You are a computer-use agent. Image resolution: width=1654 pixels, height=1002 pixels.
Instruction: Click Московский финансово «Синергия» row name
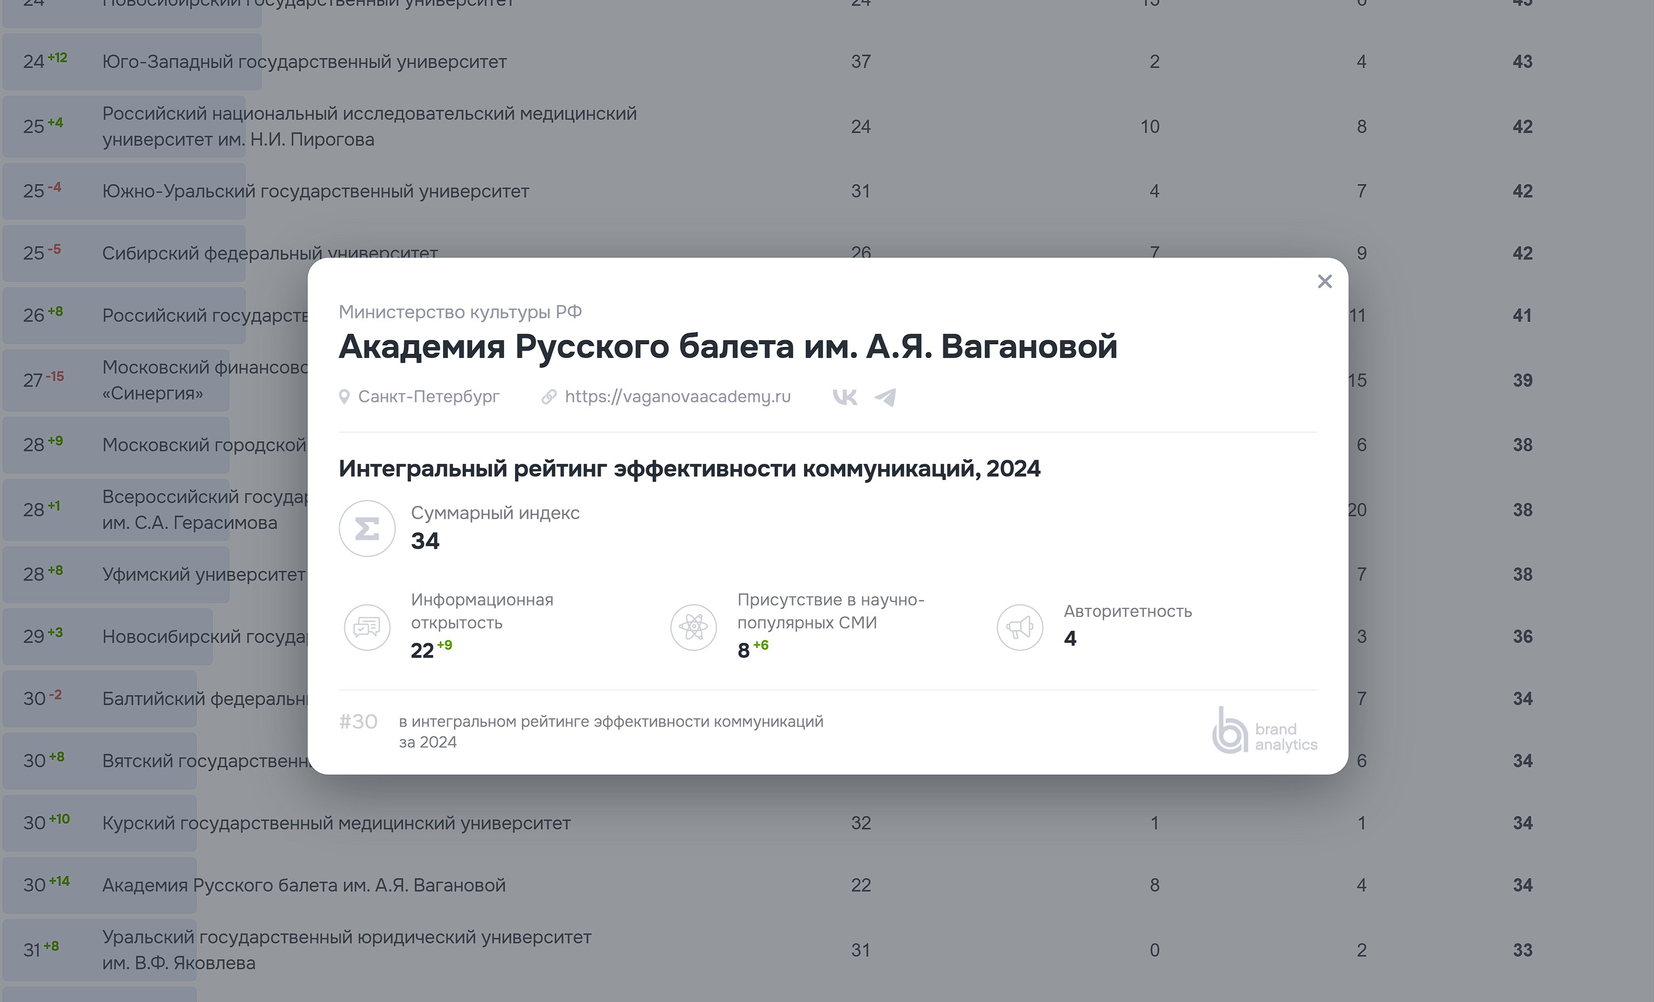[x=205, y=380]
